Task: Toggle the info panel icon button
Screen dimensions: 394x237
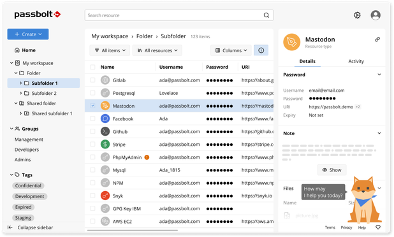Action: 261,50
